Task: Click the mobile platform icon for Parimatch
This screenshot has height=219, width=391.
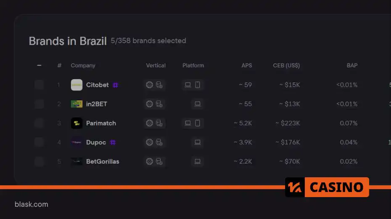Action: click(x=198, y=123)
